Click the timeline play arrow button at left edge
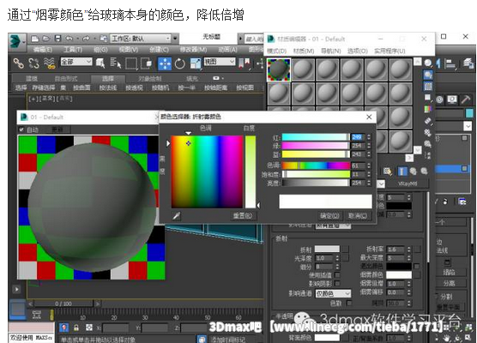The image size is (477, 343). tap(16, 290)
